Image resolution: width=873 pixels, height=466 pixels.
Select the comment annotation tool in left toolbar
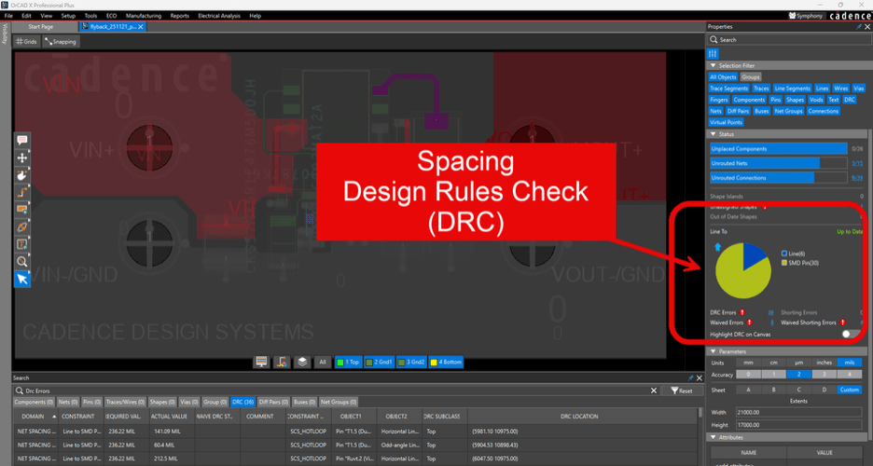[x=22, y=140]
